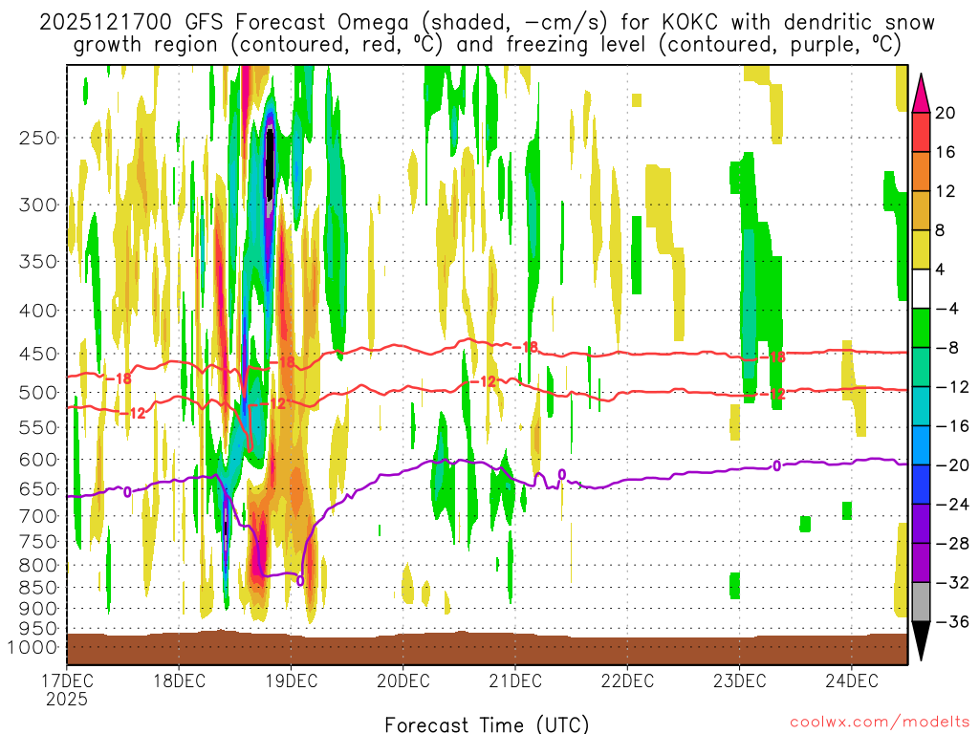This screenshot has width=979, height=734.
Task: Click the 17DEC 2025 time axis label
Action: click(x=67, y=690)
